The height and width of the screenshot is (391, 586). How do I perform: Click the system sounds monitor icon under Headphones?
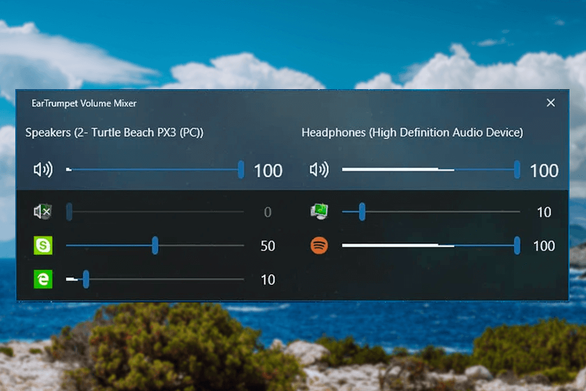click(319, 212)
